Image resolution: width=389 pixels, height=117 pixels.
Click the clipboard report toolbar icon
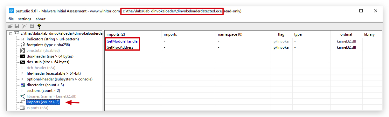32,26
